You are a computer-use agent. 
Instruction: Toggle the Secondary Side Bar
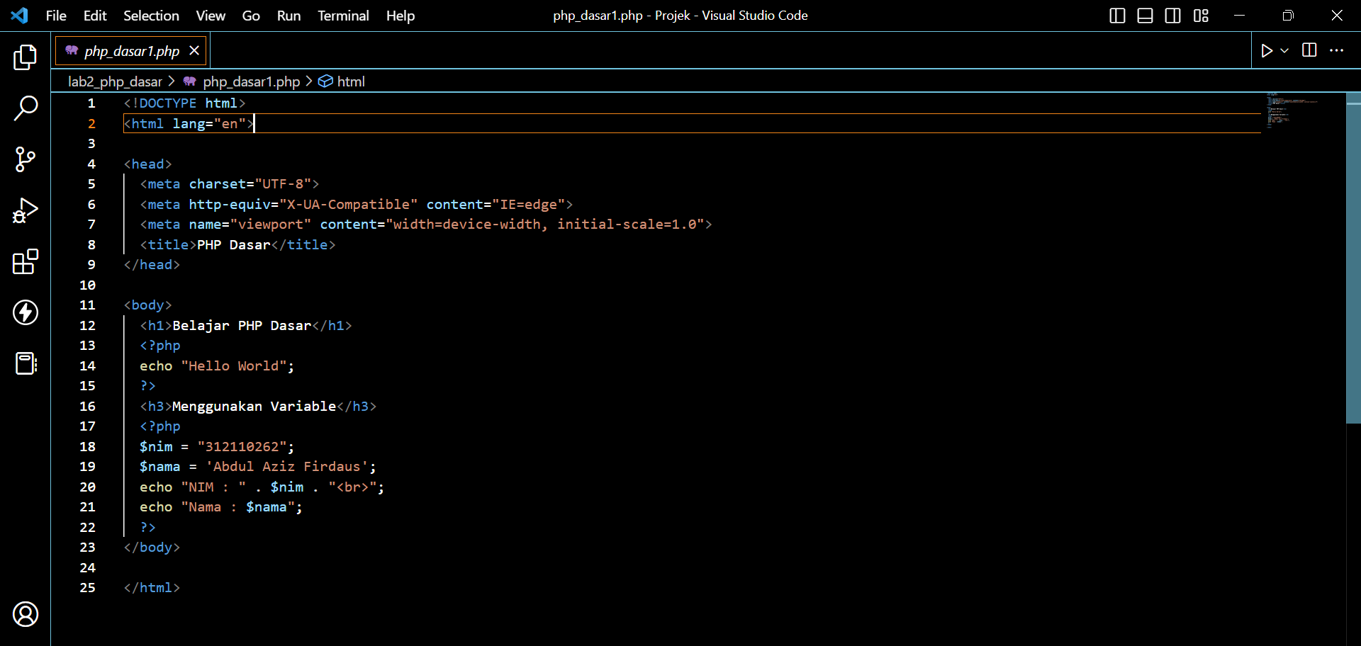click(x=1172, y=16)
